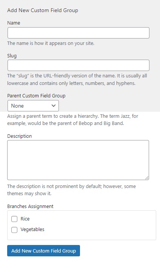Enable the Vegetables checkbox
160x262 pixels.
click(x=14, y=230)
